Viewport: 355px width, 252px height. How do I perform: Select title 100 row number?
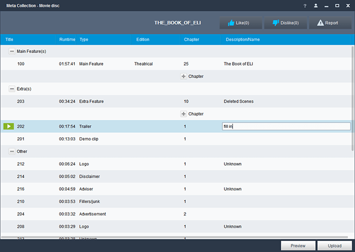tap(21, 64)
